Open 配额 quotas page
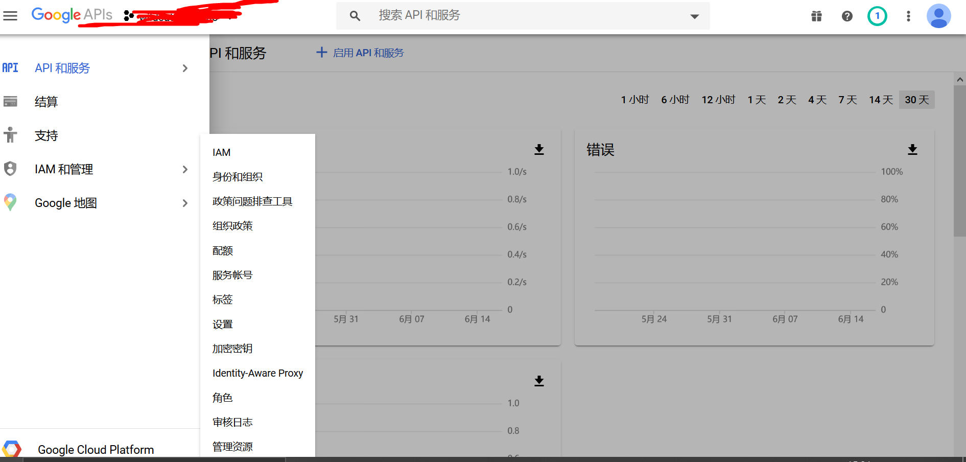 [223, 250]
